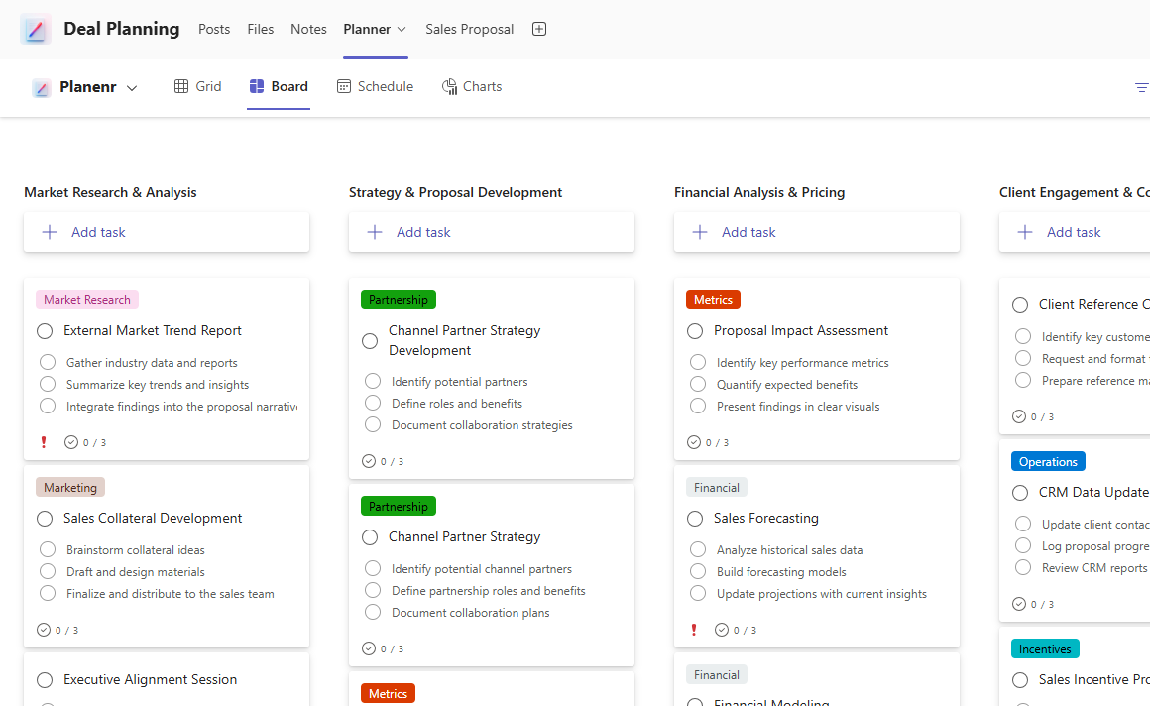Image resolution: width=1150 pixels, height=706 pixels.
Task: Open the Channel Partner Strategy Development card
Action: pyautogui.click(x=465, y=340)
